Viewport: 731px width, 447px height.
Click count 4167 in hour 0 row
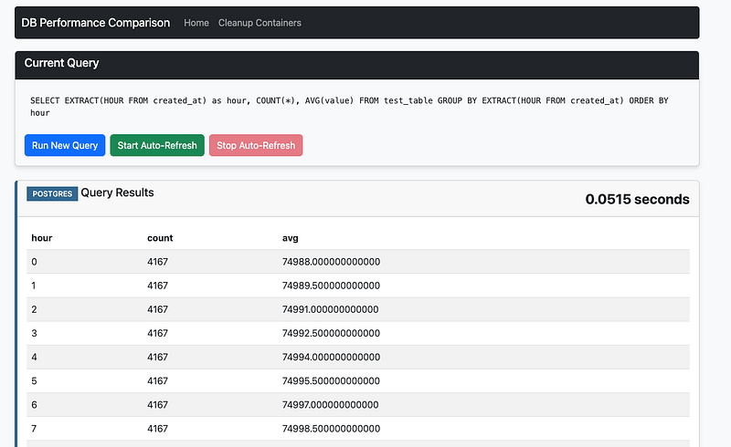(157, 262)
